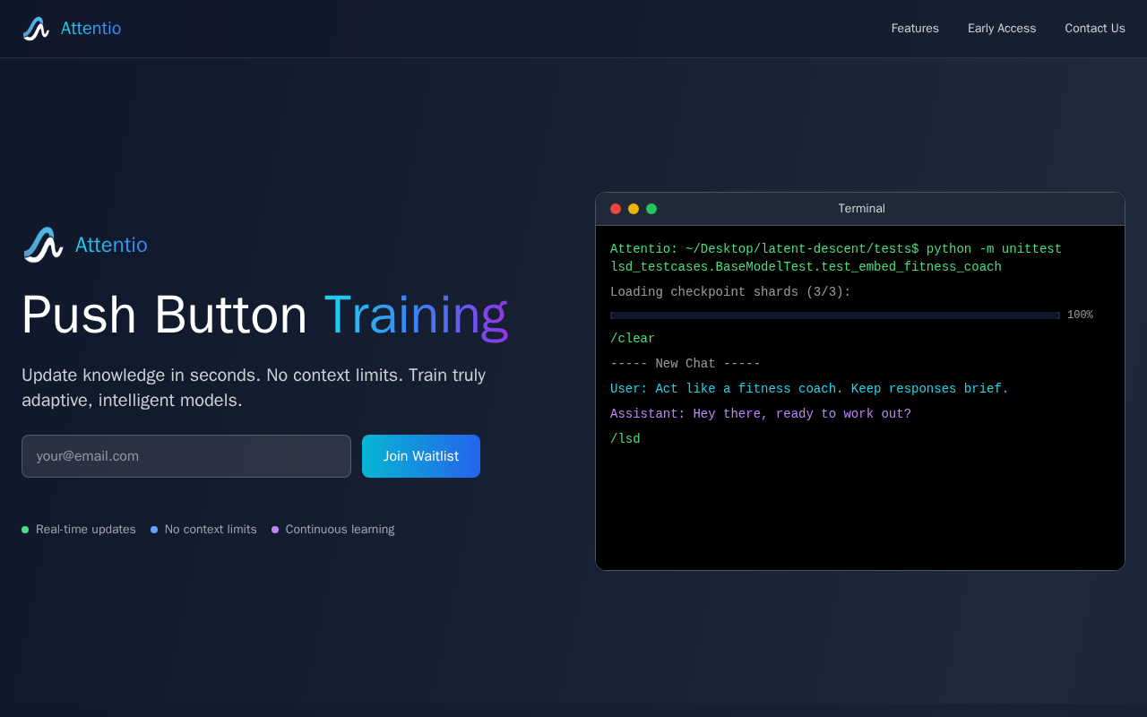Click the red terminal close dot
Screen dimensions: 1147x717
(x=616, y=209)
